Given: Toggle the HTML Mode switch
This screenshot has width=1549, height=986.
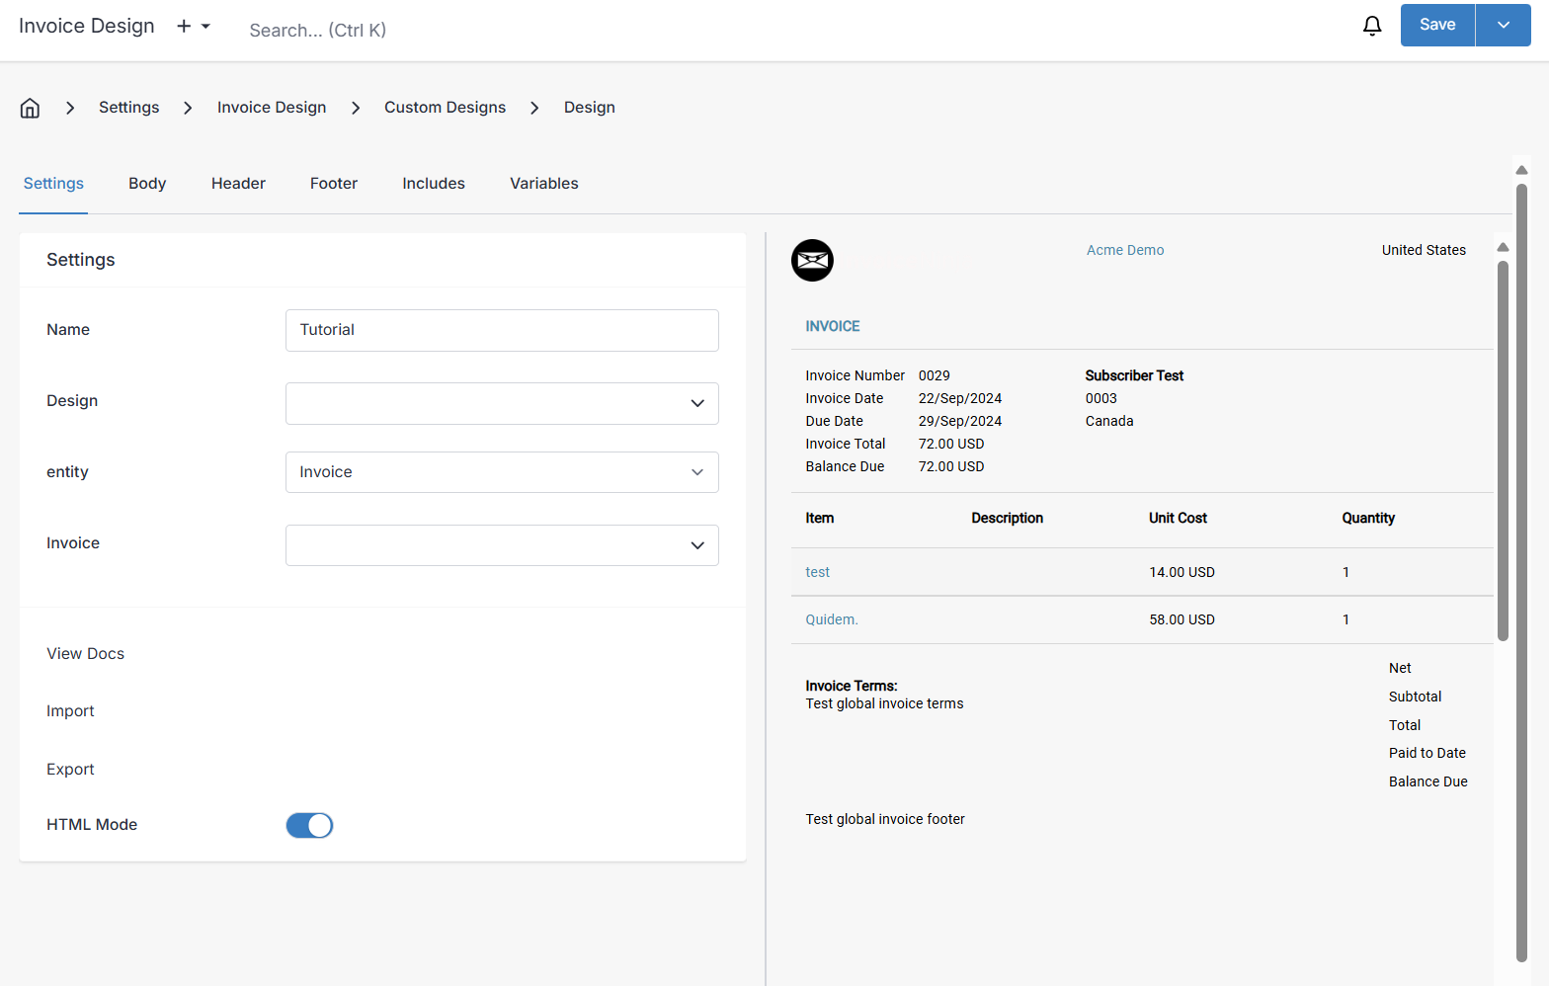Looking at the screenshot, I should tap(309, 825).
